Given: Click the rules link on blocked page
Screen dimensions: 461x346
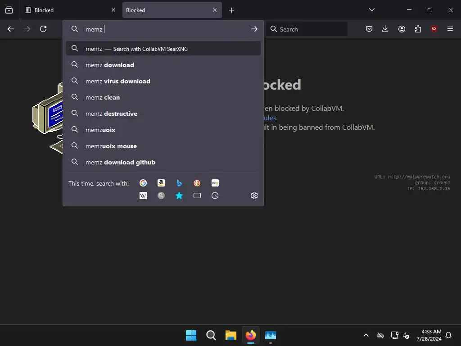Looking at the screenshot, I should click(270, 118).
